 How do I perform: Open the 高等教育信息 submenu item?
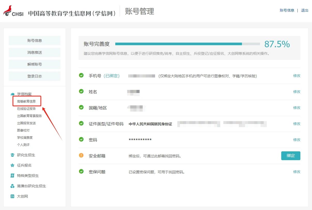coord(26,102)
